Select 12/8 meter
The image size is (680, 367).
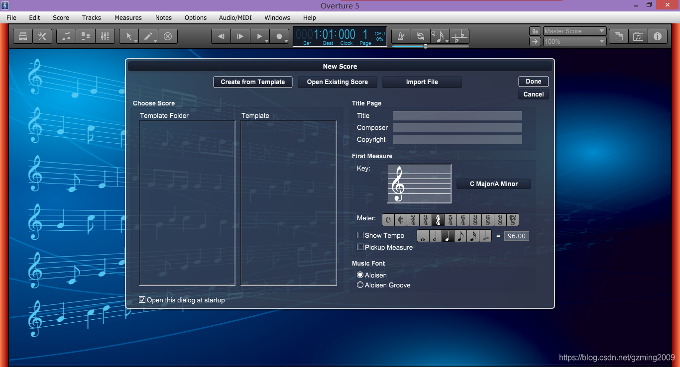513,220
